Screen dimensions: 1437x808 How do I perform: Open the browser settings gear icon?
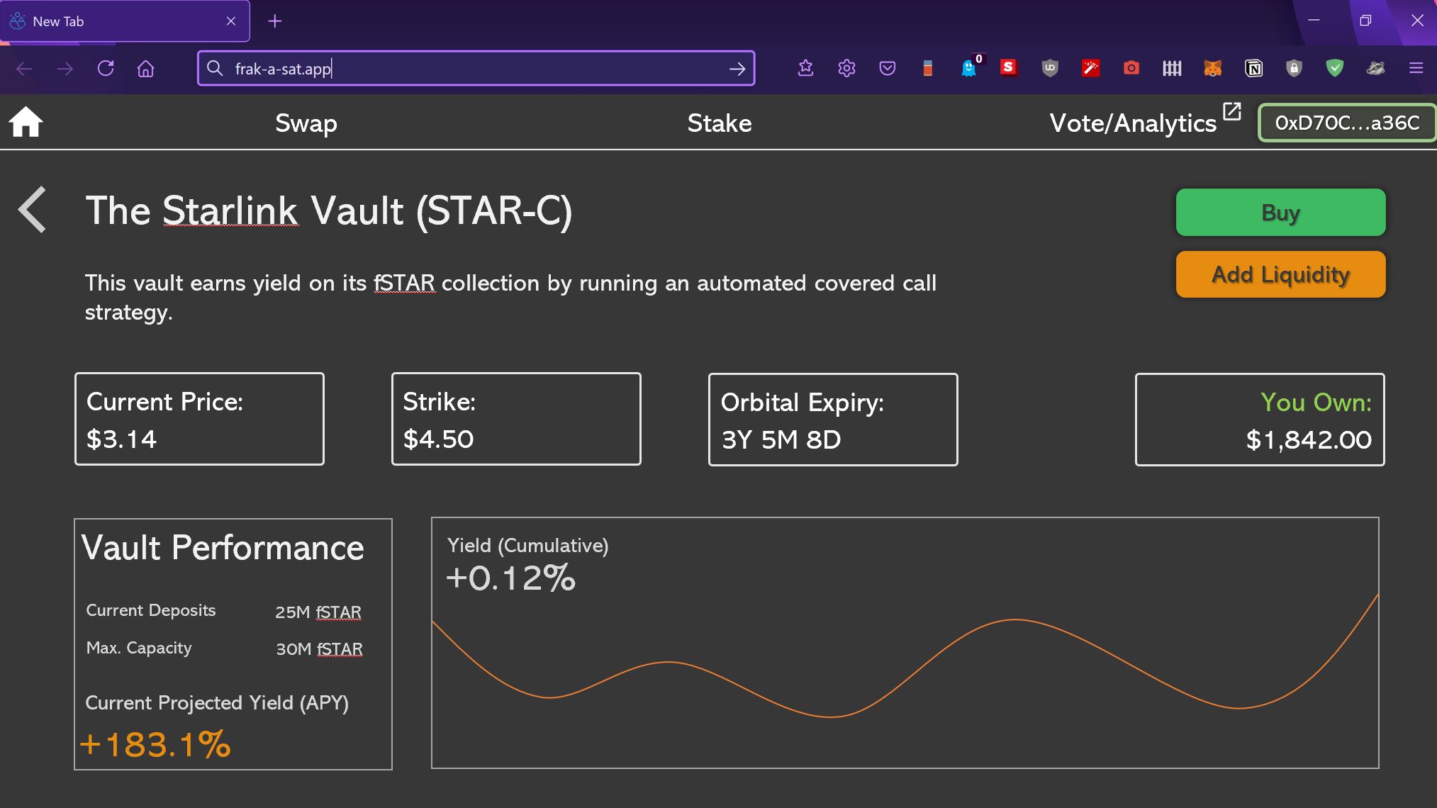point(846,68)
